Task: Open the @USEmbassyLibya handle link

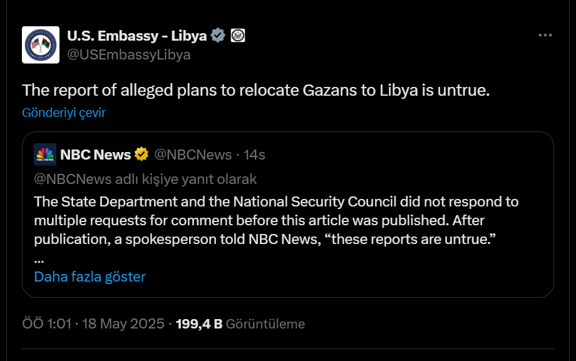Action: tap(129, 54)
